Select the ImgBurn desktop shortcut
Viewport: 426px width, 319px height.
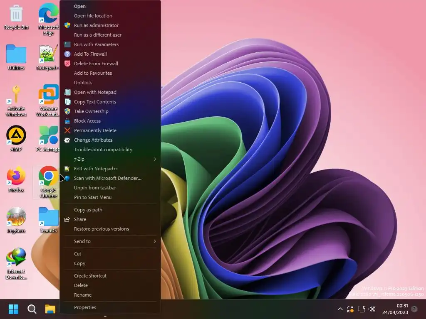click(x=16, y=220)
